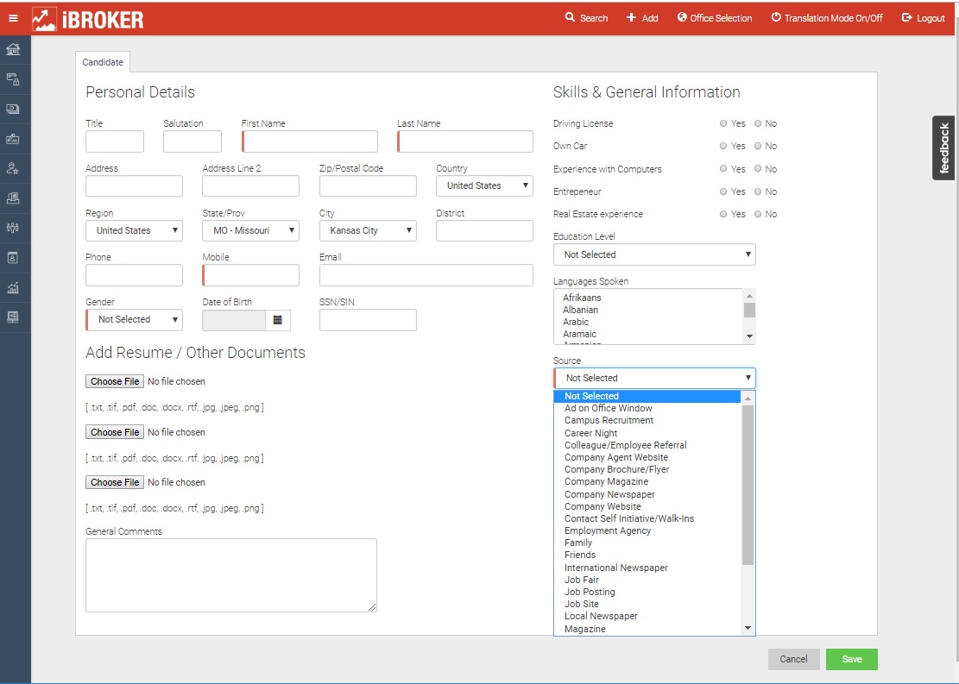Open the City dropdown showing Kansas City
Screen dimensions: 959x684
(x=368, y=230)
